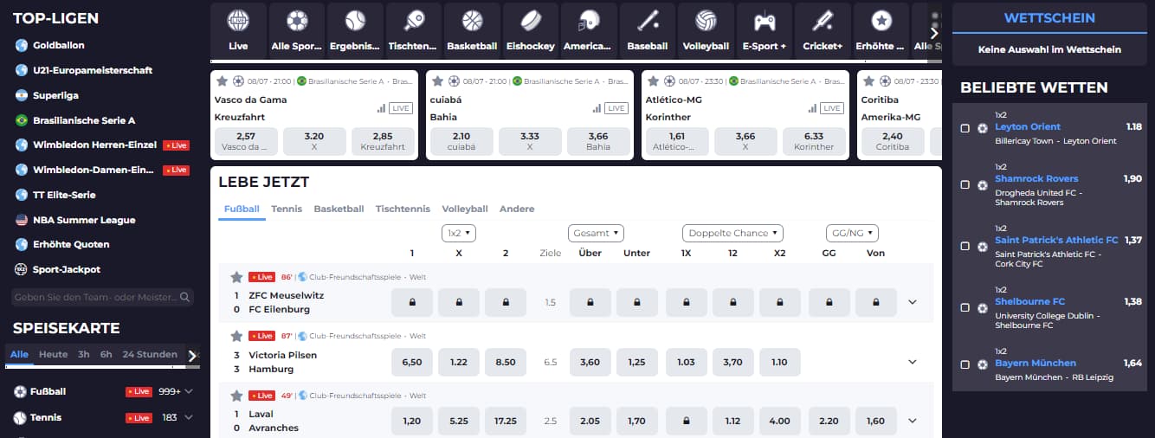Image resolution: width=1155 pixels, height=438 pixels.
Task: Select the Heute time filter tab
Action: pyautogui.click(x=53, y=355)
